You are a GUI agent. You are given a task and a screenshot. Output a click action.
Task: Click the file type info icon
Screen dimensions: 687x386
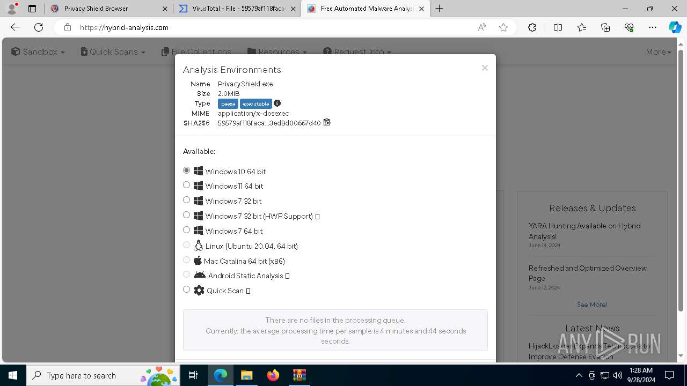point(277,103)
